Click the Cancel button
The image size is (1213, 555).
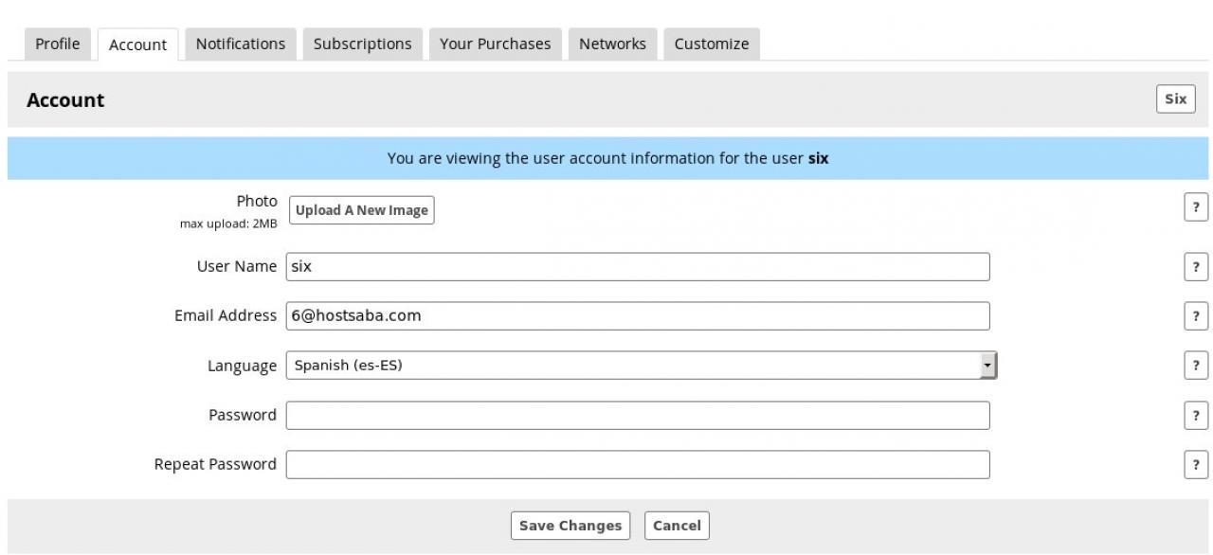677,526
